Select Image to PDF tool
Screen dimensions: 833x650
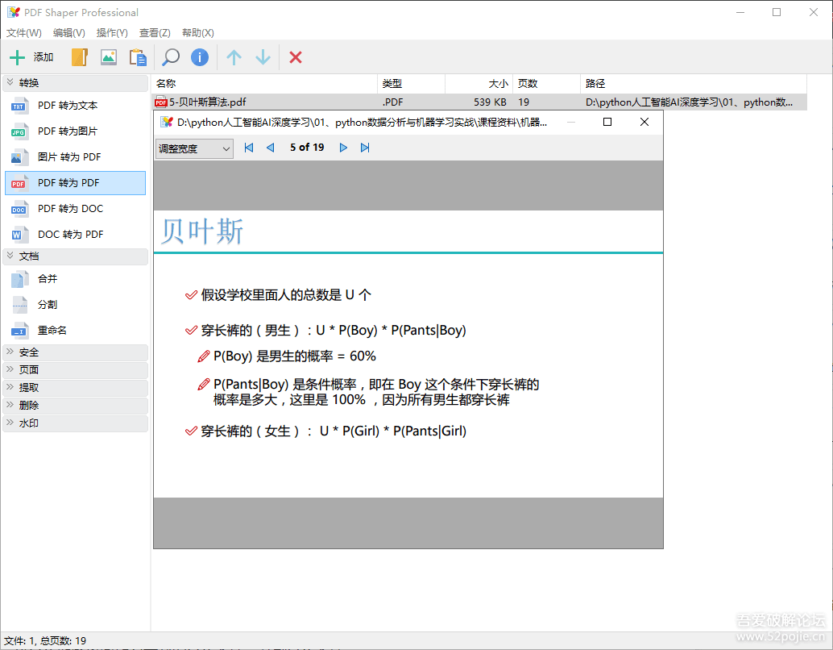[x=76, y=157]
